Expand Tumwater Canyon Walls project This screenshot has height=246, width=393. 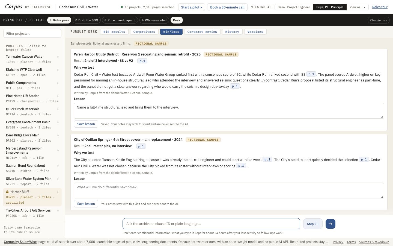tap(32, 59)
